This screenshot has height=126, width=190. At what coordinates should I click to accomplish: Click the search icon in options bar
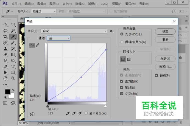pos(174,11)
